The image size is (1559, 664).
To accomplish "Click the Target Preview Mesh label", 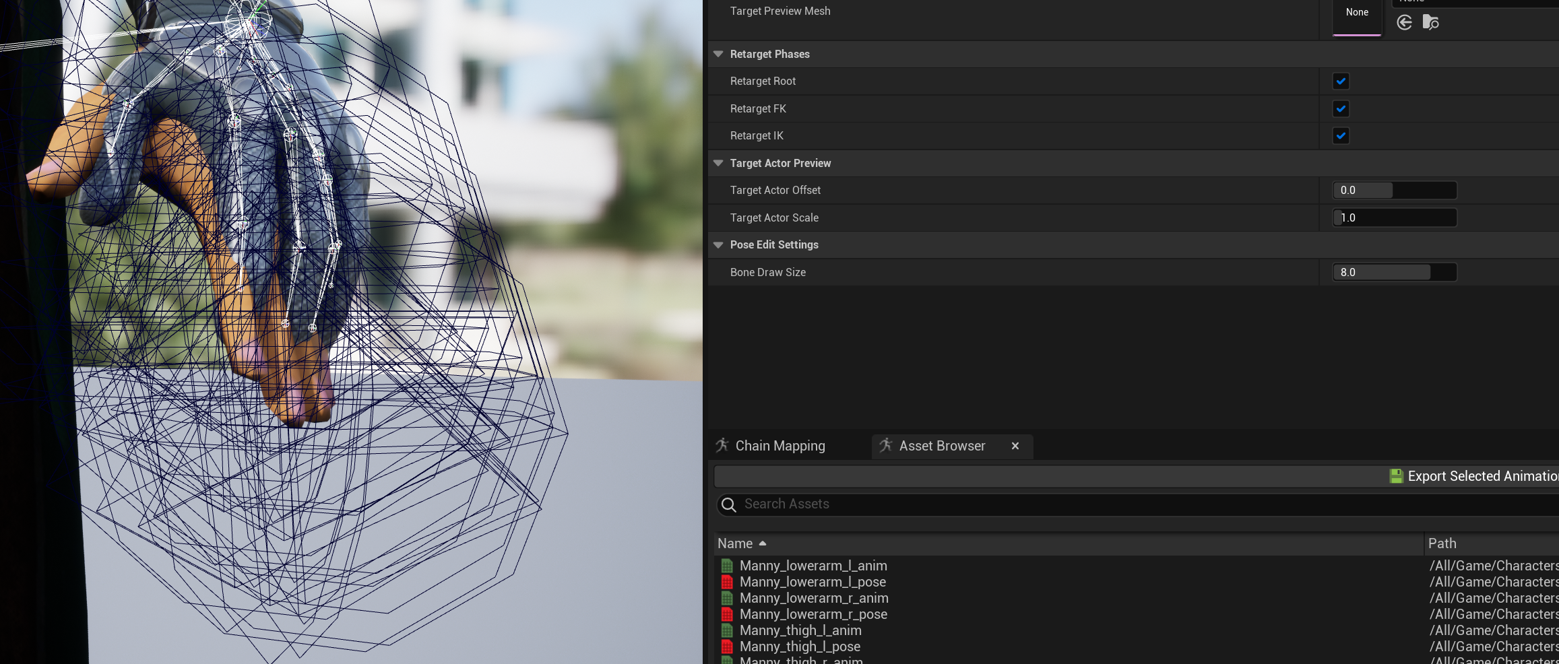I will coord(780,11).
